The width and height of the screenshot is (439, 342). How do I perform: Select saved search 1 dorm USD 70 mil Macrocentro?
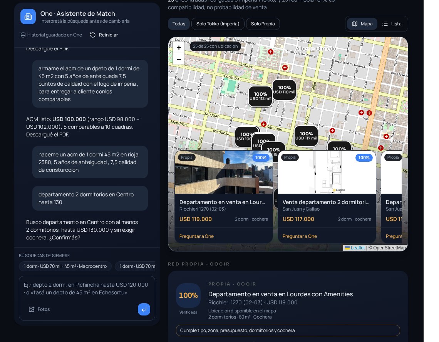65,266
